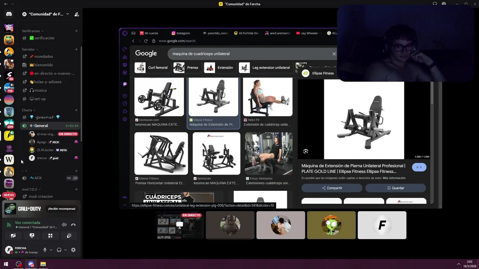
Task: Open the server marked NUEVO
Action: pyautogui.click(x=9, y=195)
